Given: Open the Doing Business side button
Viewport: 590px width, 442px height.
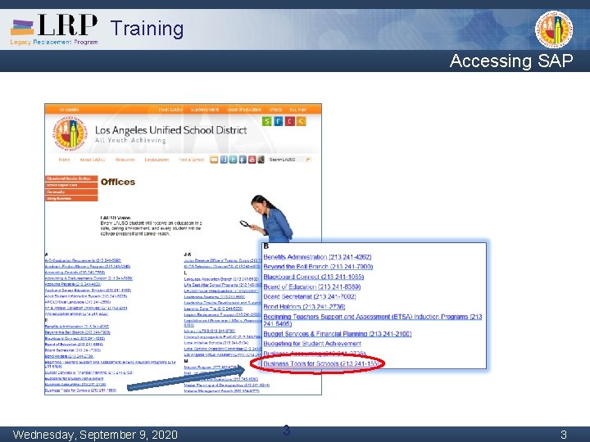Looking at the screenshot, I should point(71,198).
